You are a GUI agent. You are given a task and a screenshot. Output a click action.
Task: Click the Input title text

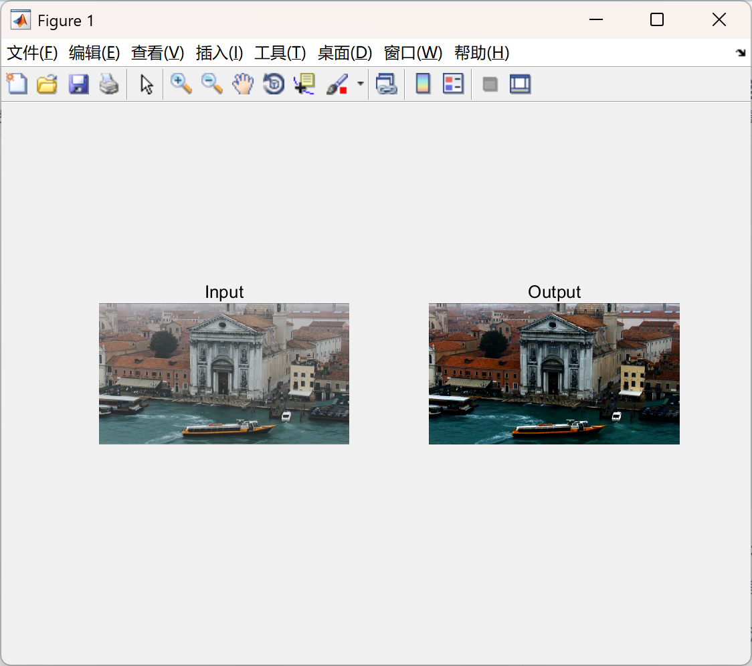(224, 292)
